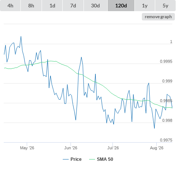Switch to the 8h time range
Screen dimensions: 176x169
tap(31, 6)
